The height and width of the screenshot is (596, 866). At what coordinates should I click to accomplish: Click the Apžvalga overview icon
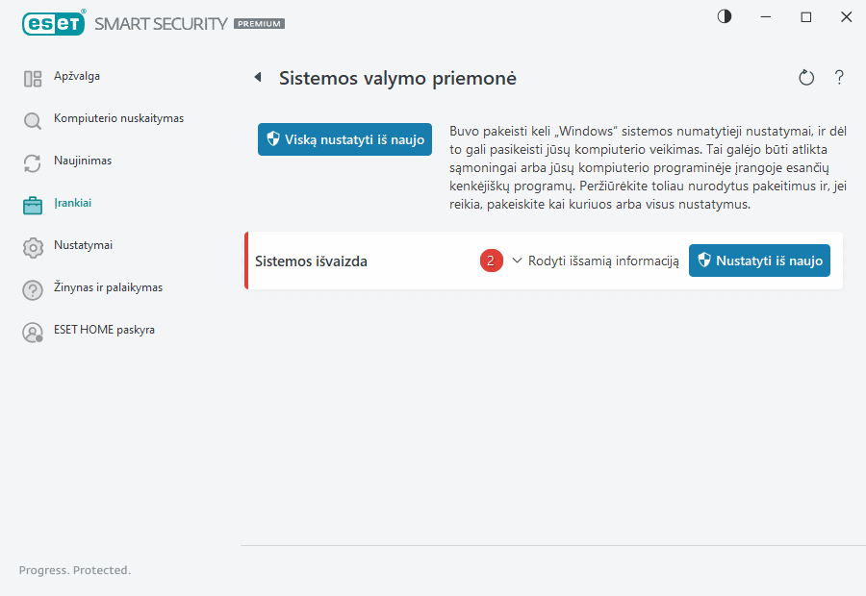33,79
